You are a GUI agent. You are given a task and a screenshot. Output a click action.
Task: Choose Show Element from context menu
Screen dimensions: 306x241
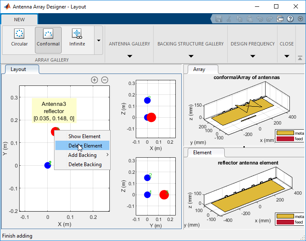click(83, 136)
